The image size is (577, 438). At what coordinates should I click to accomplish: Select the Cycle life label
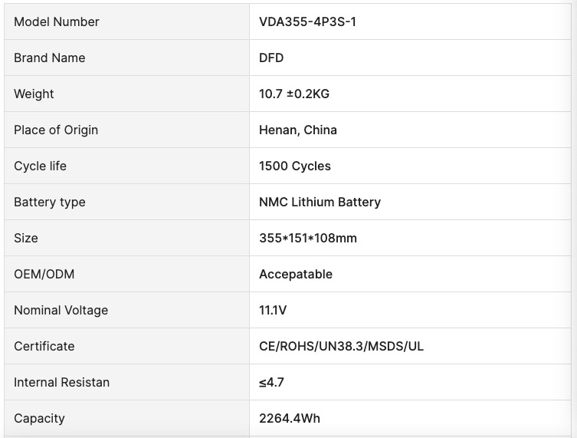point(40,166)
